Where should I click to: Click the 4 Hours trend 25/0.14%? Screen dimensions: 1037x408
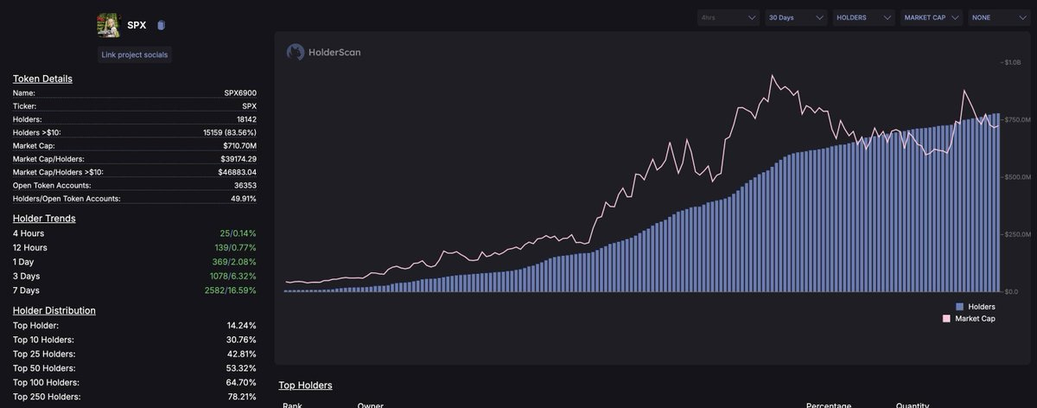point(238,233)
